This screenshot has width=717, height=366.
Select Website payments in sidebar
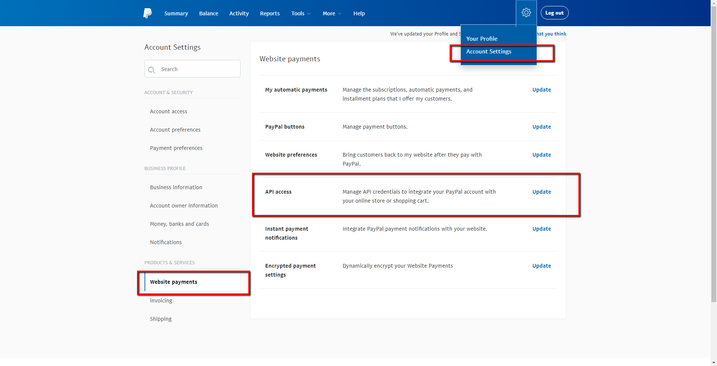[192, 282]
